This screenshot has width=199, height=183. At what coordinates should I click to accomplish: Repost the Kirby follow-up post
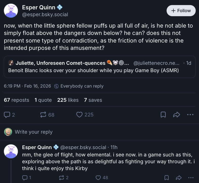click(x=62, y=178)
